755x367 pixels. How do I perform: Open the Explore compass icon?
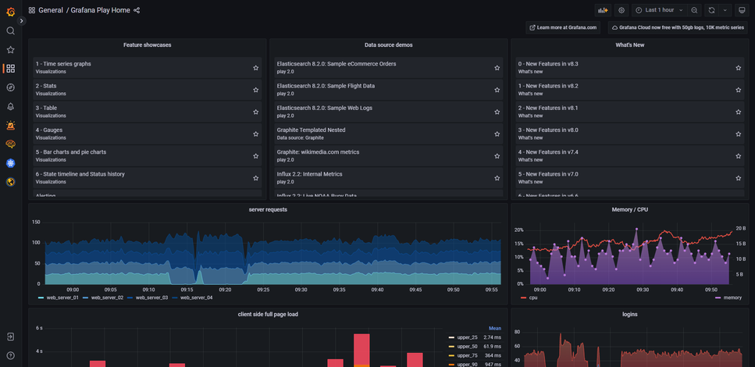[x=11, y=87]
